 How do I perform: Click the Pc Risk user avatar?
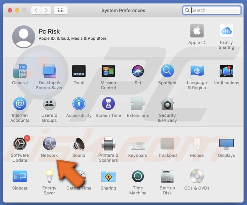click(x=24, y=37)
